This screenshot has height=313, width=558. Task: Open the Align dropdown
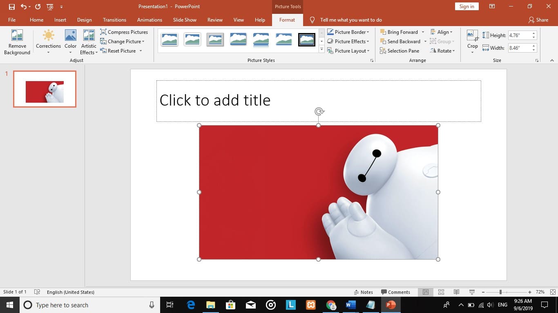pos(442,32)
